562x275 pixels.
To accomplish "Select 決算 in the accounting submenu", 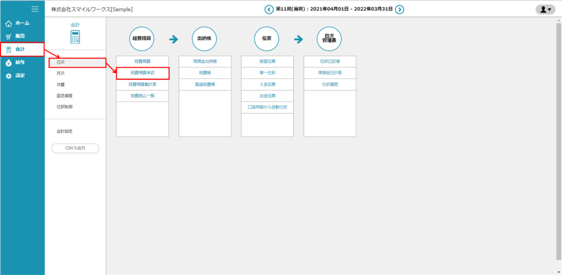I will coord(60,84).
